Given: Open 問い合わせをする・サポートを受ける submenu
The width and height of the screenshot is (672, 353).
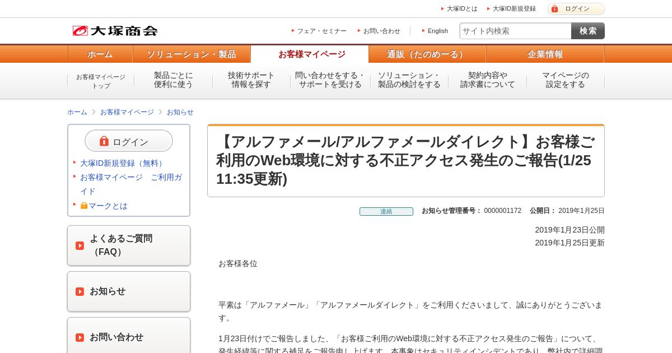Looking at the screenshot, I should point(330,80).
